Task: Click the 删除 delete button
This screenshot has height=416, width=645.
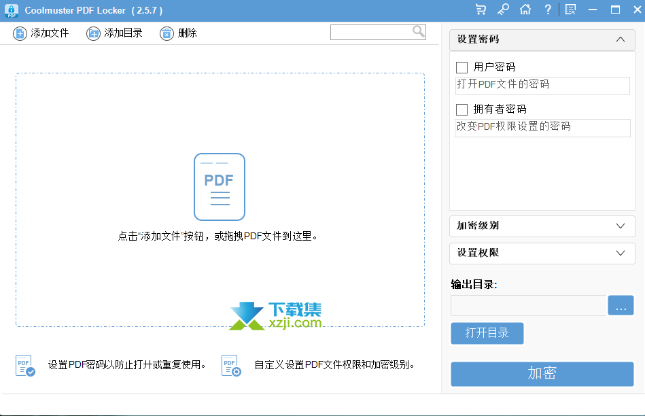Action: click(178, 33)
